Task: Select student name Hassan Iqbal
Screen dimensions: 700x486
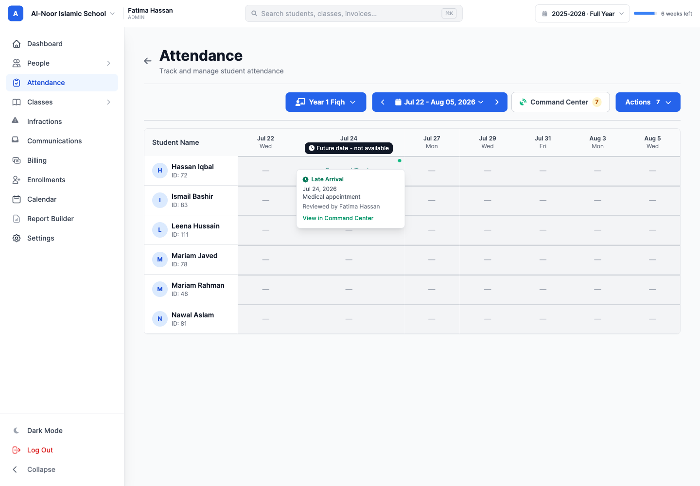Action: coord(192,167)
